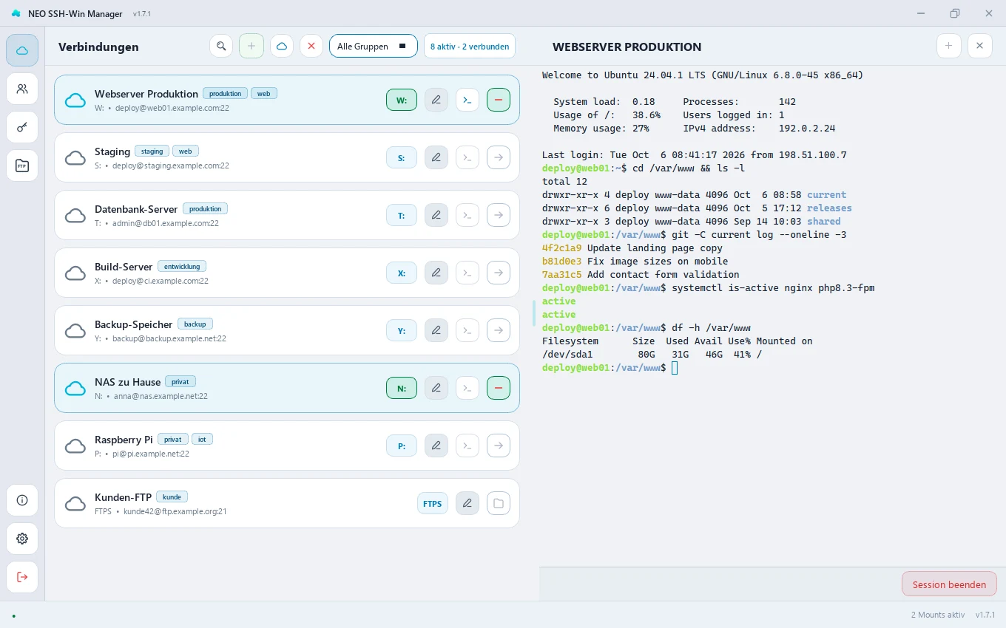Select the Backup-Speicher connection entry

point(287,330)
